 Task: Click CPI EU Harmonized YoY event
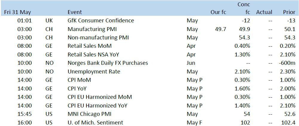point(97,105)
